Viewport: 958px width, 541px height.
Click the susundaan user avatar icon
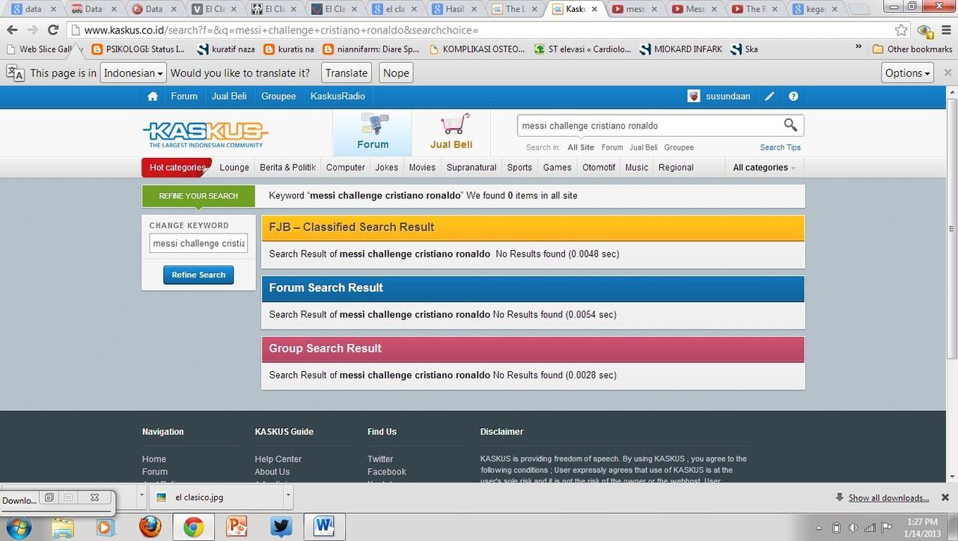pos(694,97)
